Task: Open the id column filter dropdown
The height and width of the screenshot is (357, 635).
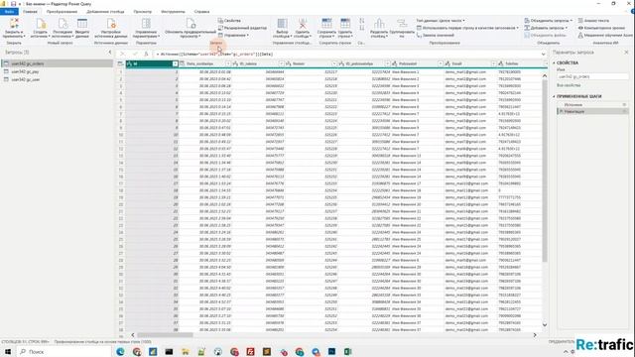Action: click(x=175, y=63)
